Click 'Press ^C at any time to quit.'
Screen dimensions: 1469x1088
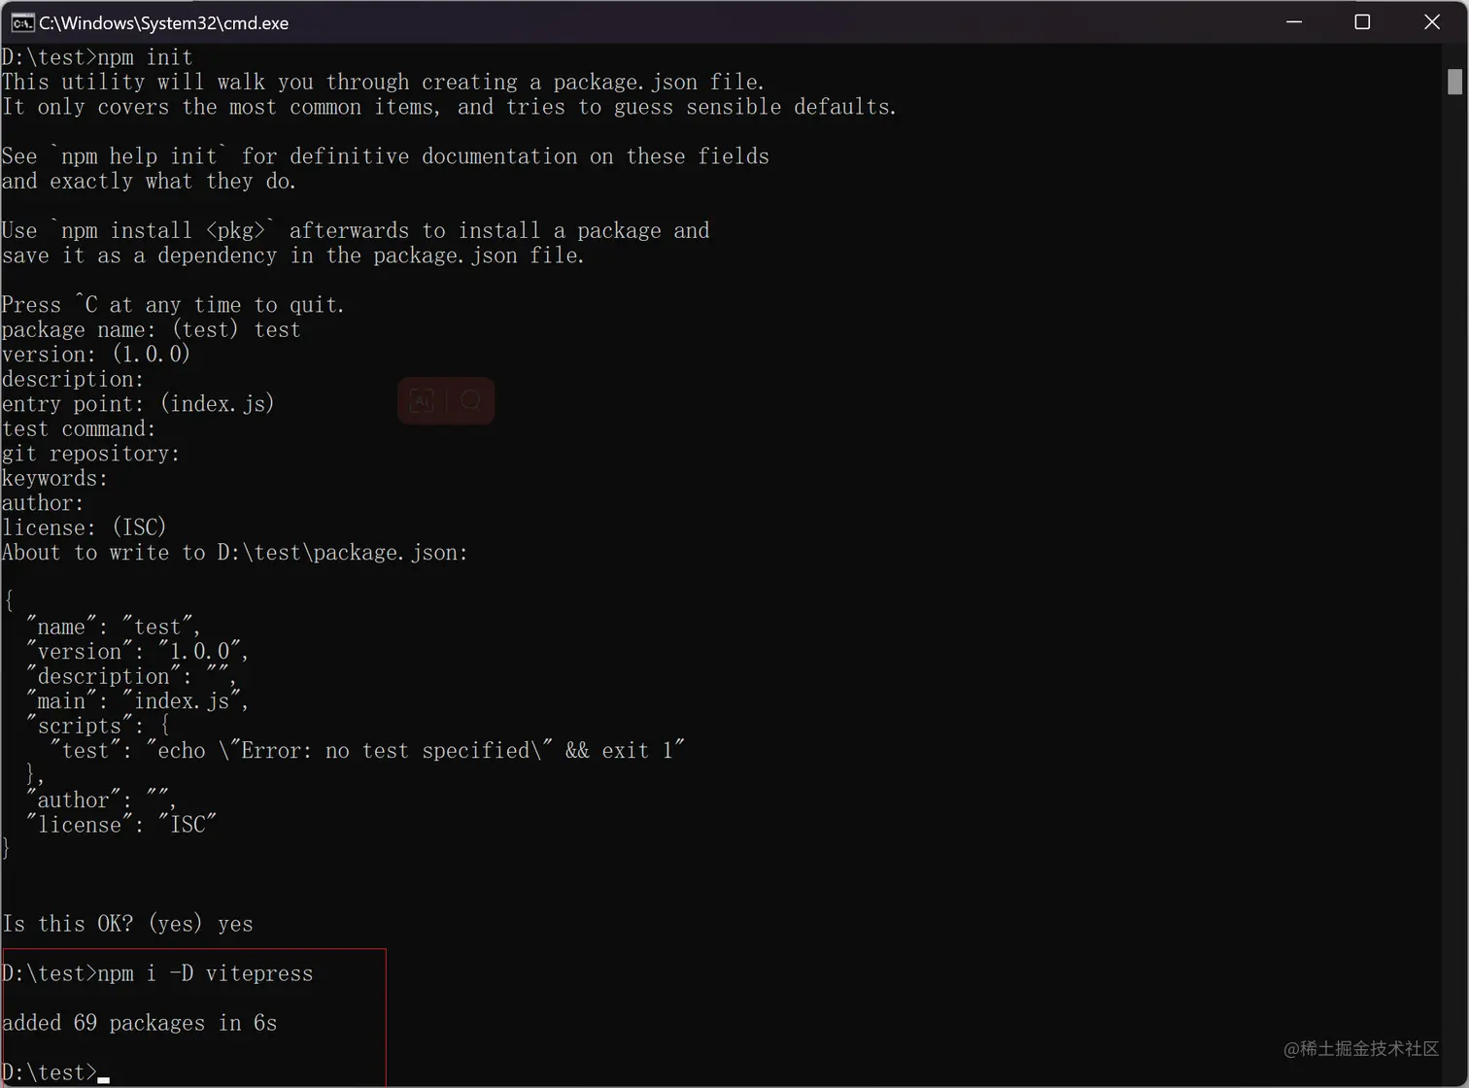click(x=173, y=305)
